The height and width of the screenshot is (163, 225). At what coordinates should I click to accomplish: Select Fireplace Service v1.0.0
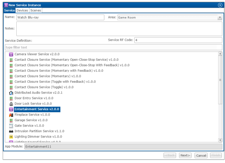click(x=32, y=115)
